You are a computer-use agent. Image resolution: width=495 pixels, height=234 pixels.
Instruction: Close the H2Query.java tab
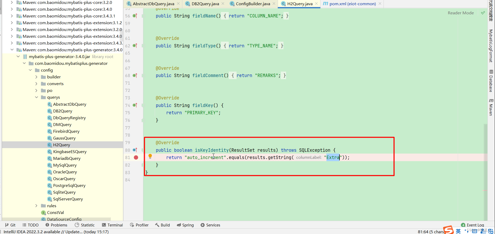(x=316, y=4)
